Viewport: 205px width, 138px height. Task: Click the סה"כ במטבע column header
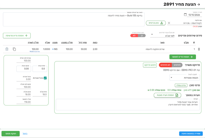point(67,43)
